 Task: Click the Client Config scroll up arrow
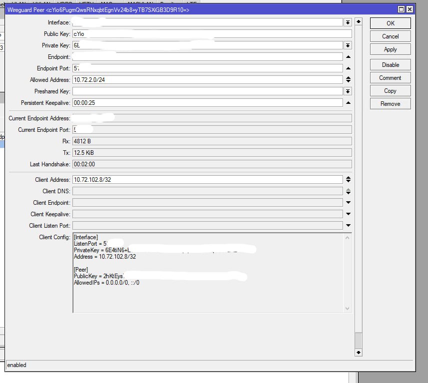point(347,238)
